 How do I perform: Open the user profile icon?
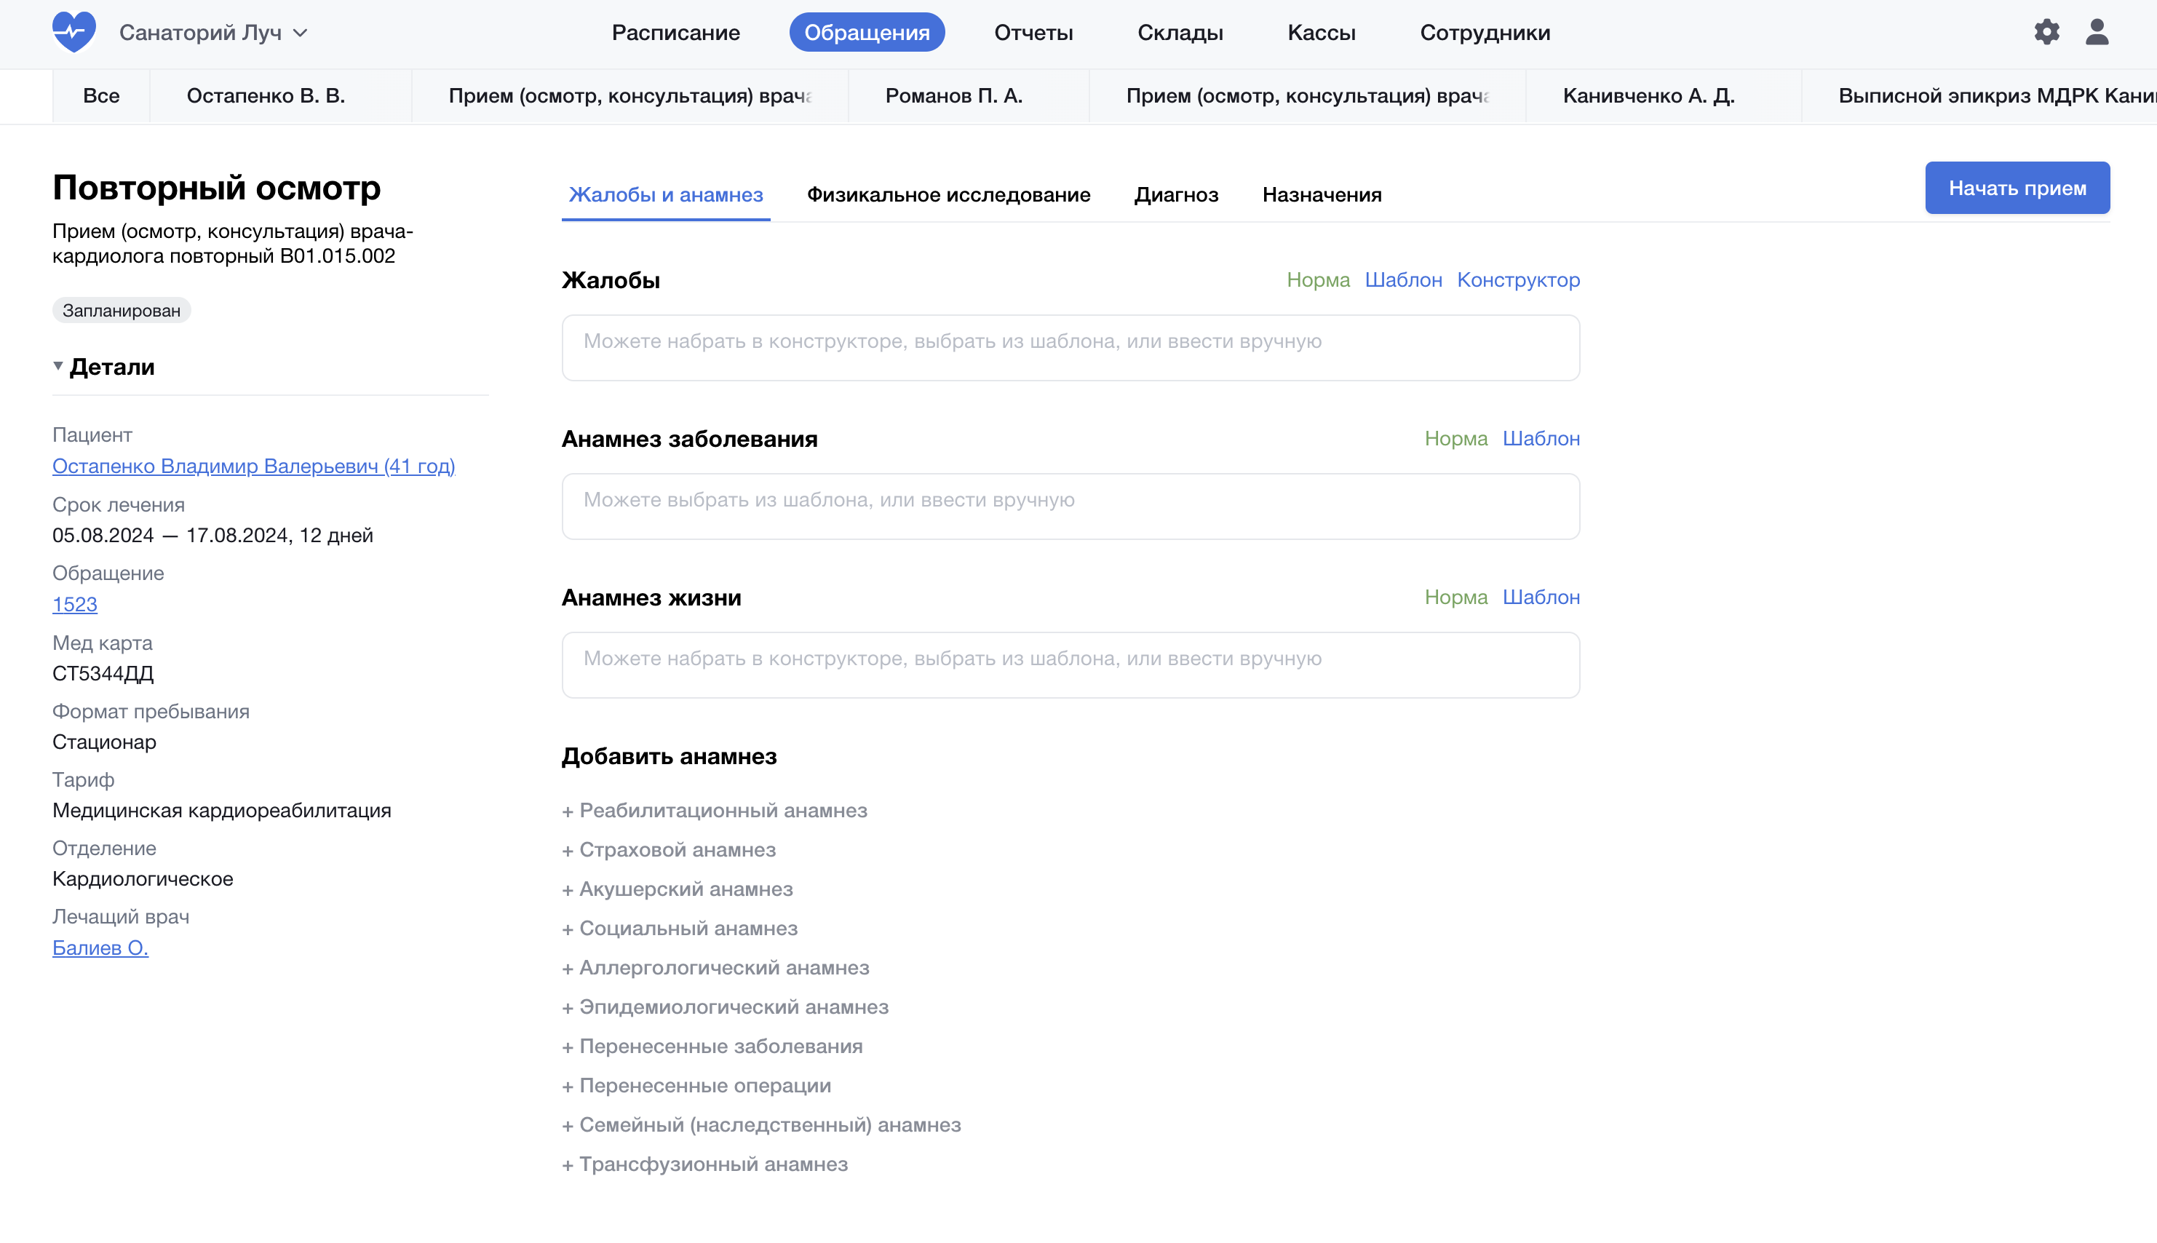[2097, 33]
